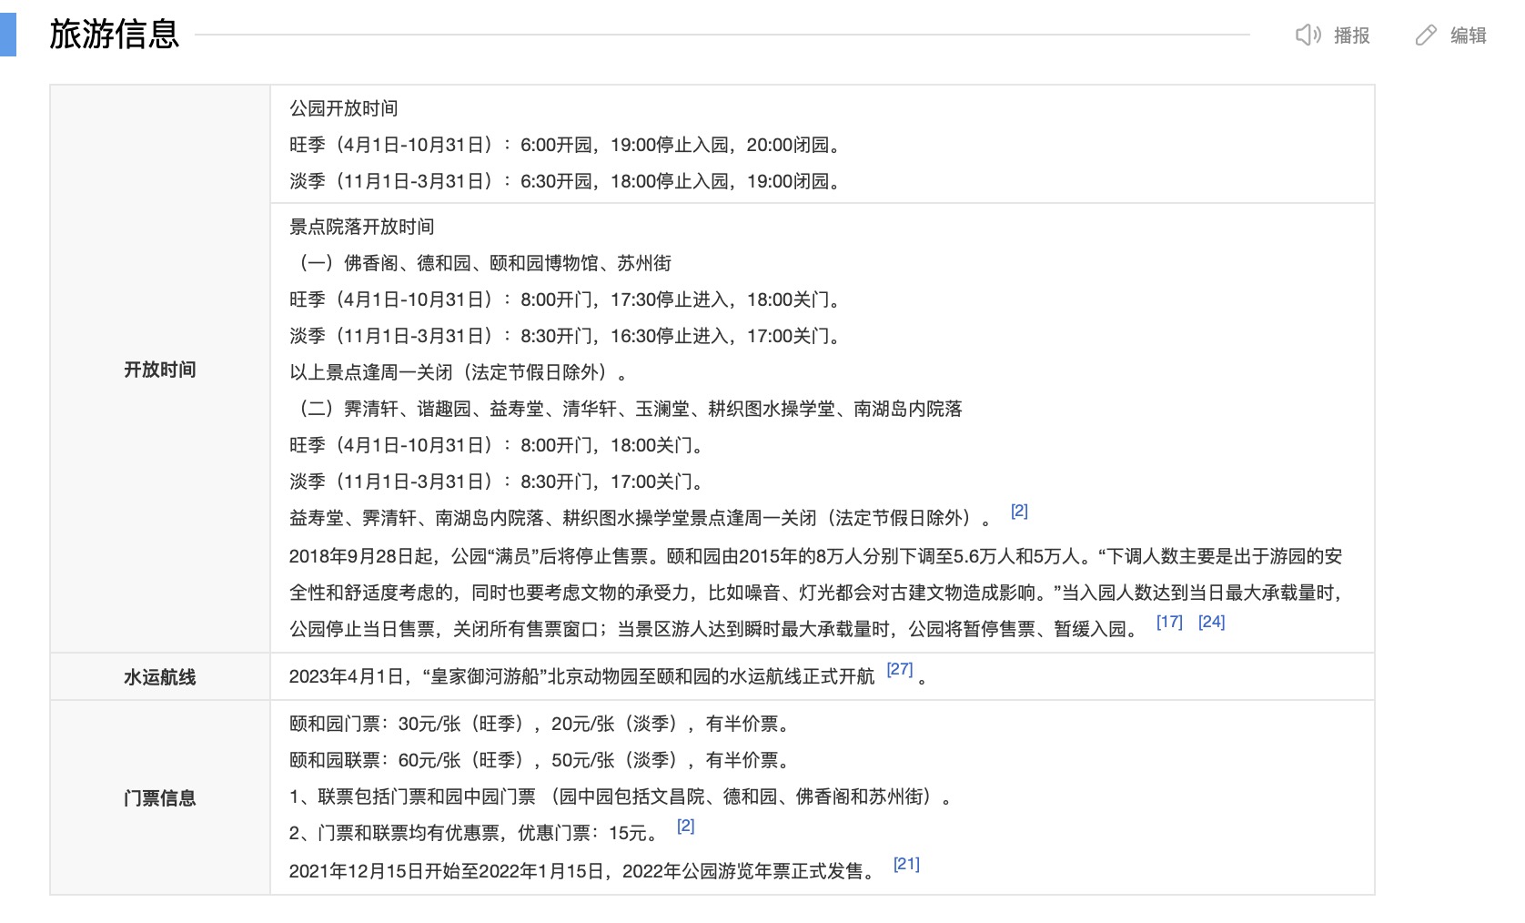The image size is (1525, 923).
Task: Click the 水运航线 row header cell
Action: tap(160, 676)
